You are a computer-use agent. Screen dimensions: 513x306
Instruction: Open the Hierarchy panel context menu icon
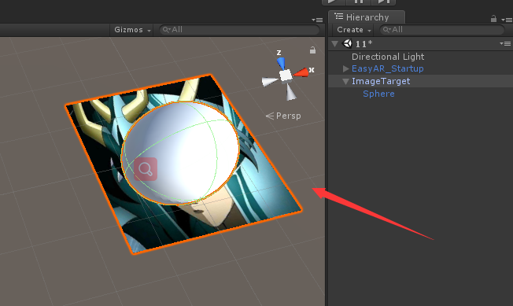[507, 20]
